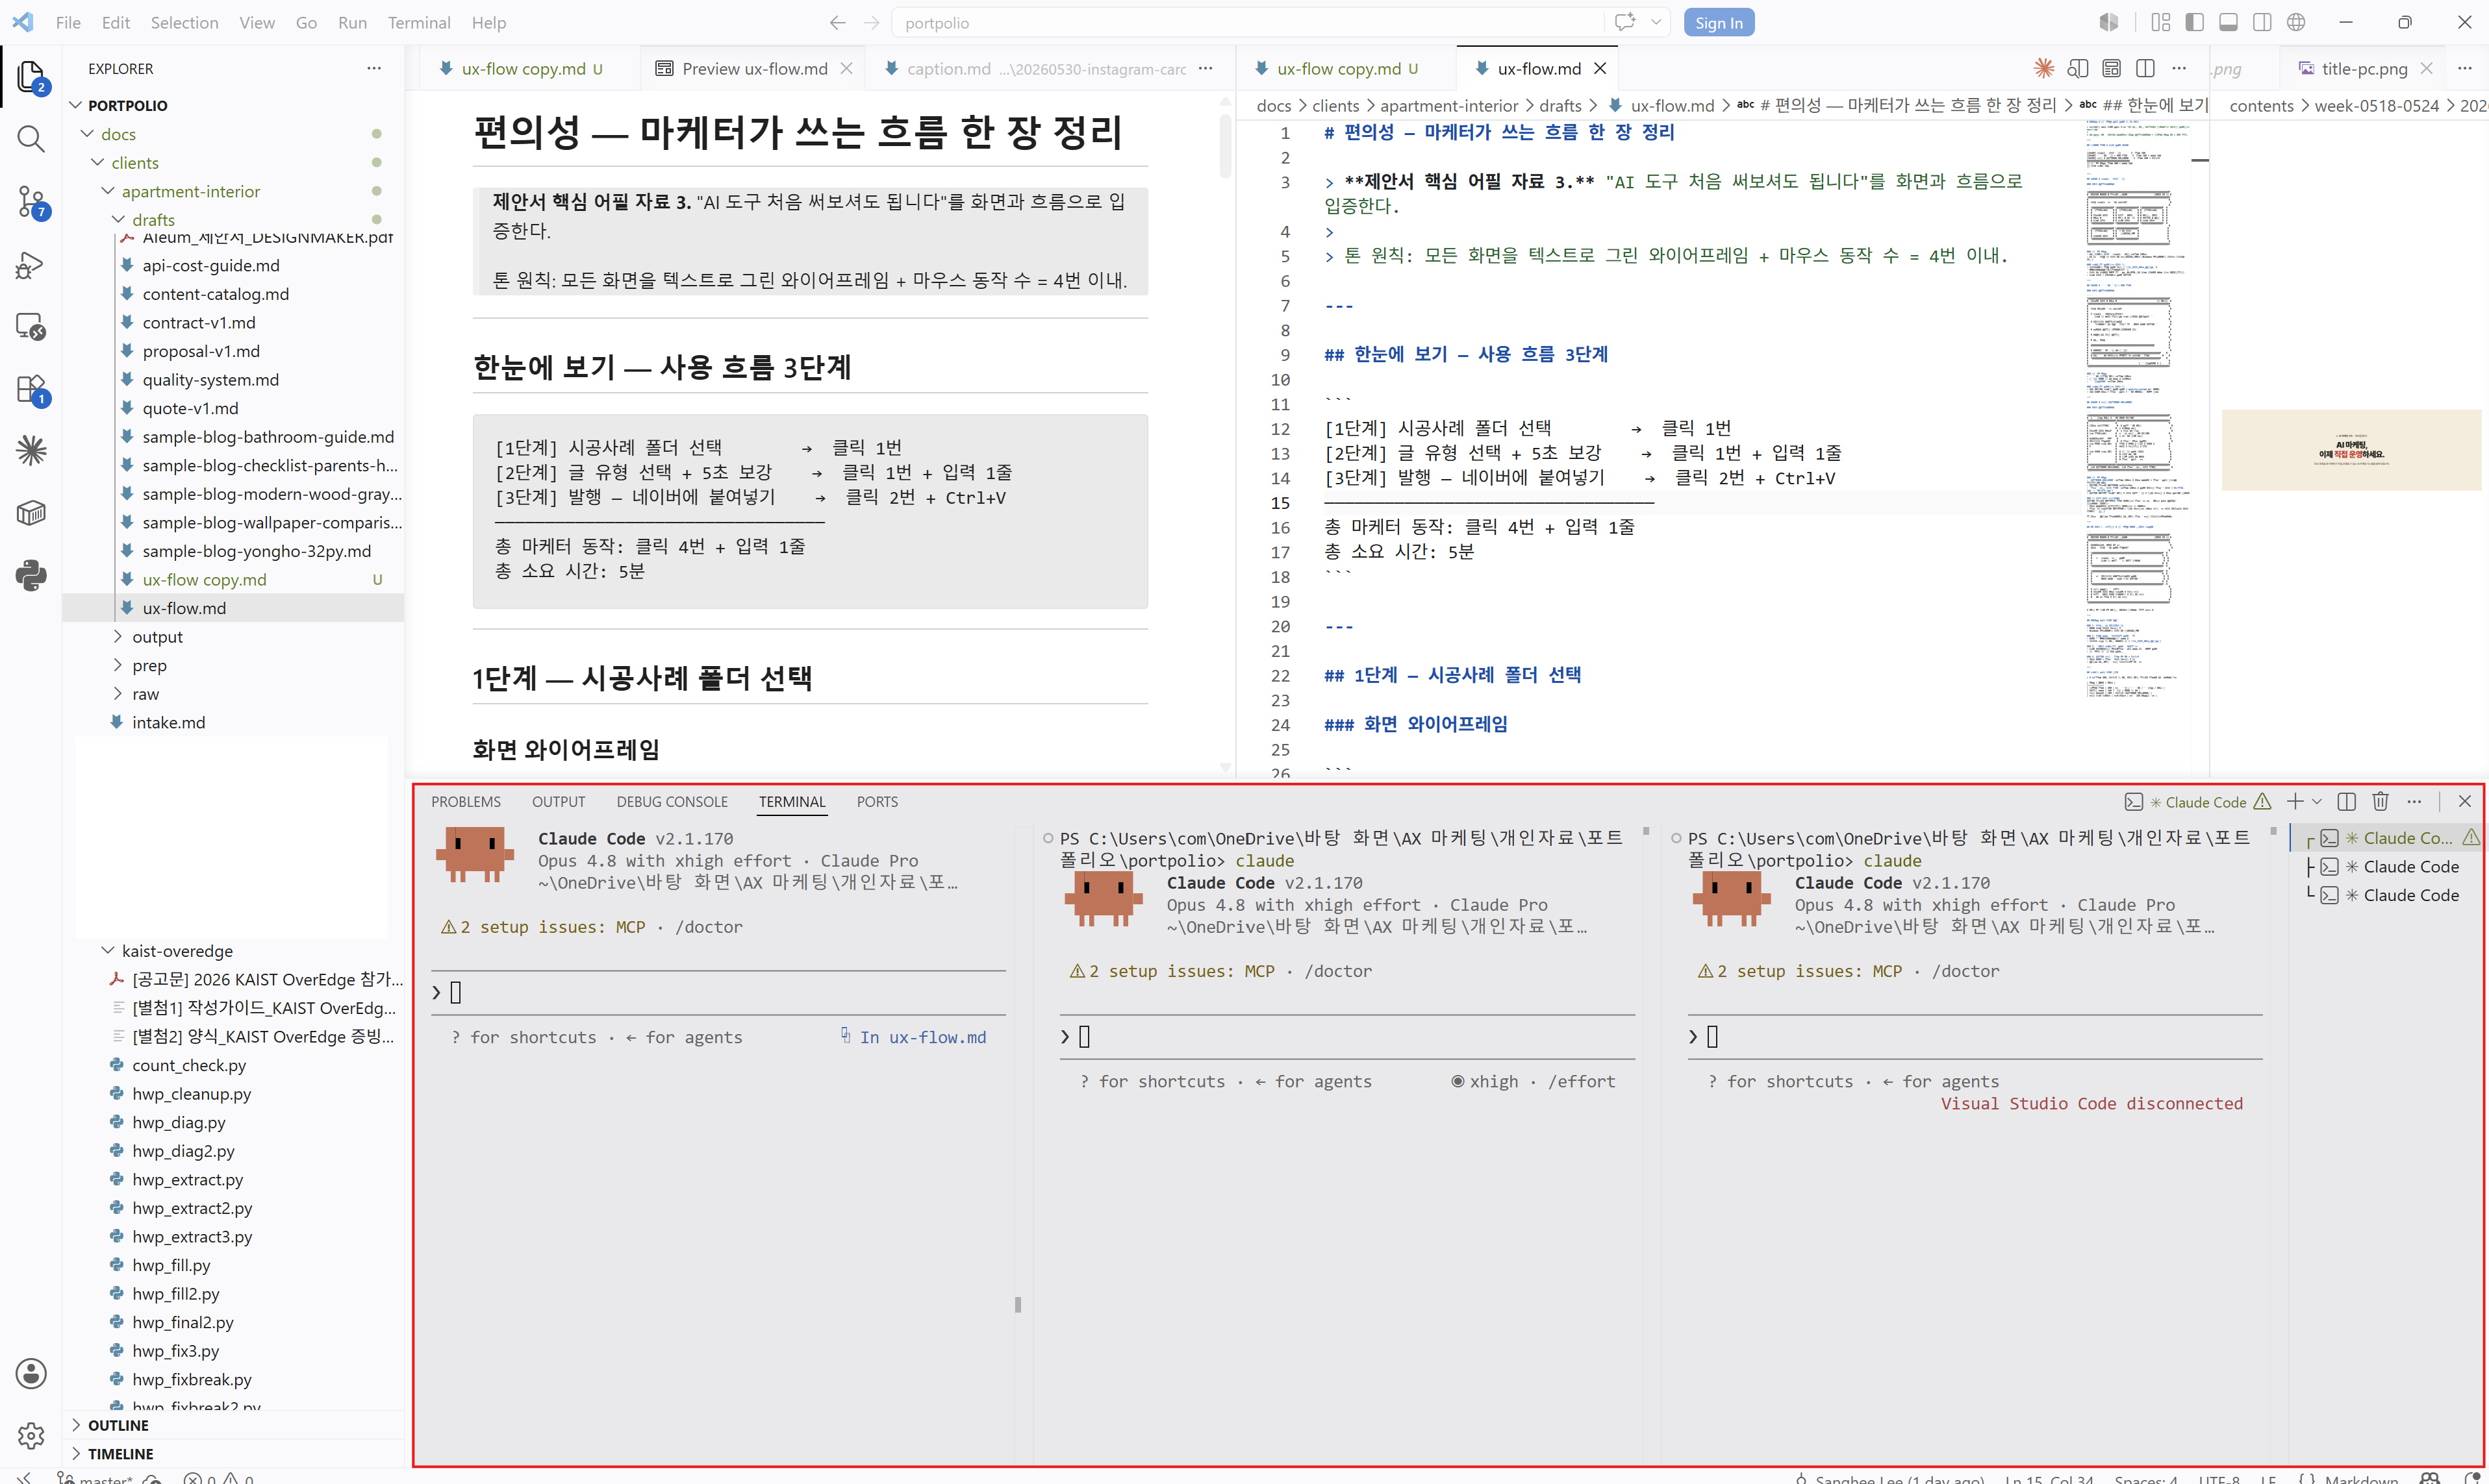Split the terminal pane
This screenshot has width=2489, height=1484.
click(2347, 802)
